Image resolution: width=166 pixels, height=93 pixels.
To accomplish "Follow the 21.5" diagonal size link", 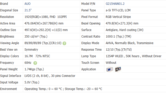I will point(28,10).
